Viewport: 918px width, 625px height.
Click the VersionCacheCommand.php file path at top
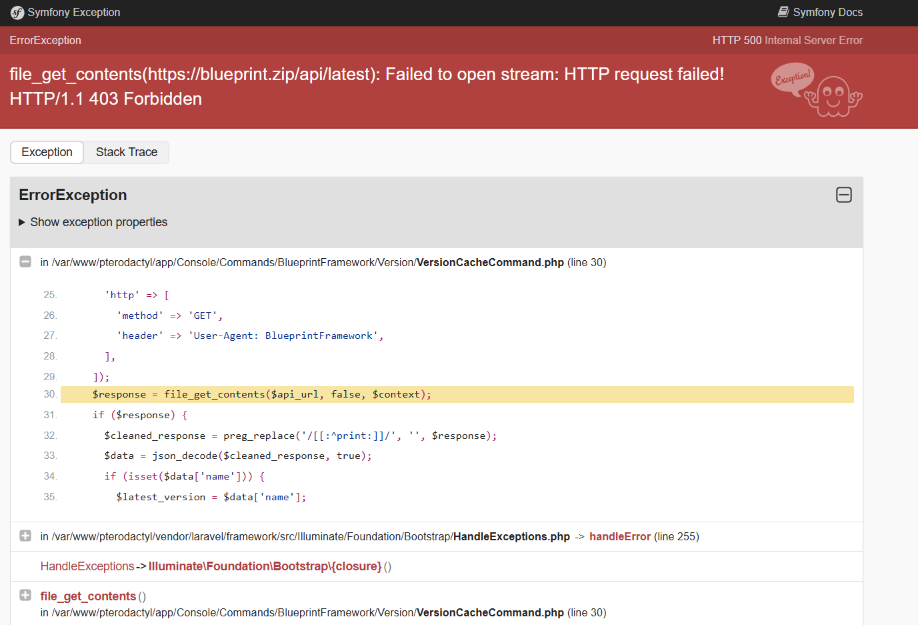pyautogui.click(x=301, y=262)
